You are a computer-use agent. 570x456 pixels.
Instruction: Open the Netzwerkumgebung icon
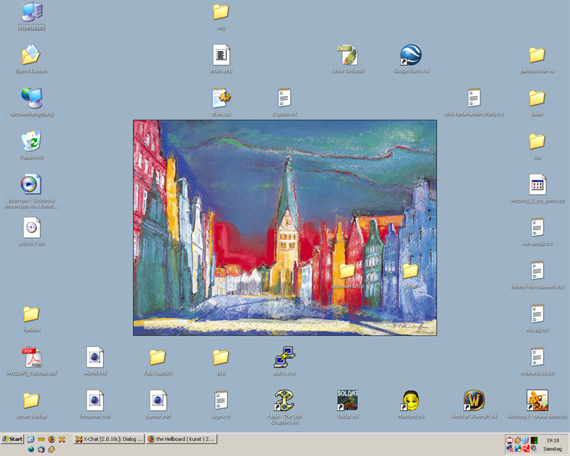tap(31, 98)
